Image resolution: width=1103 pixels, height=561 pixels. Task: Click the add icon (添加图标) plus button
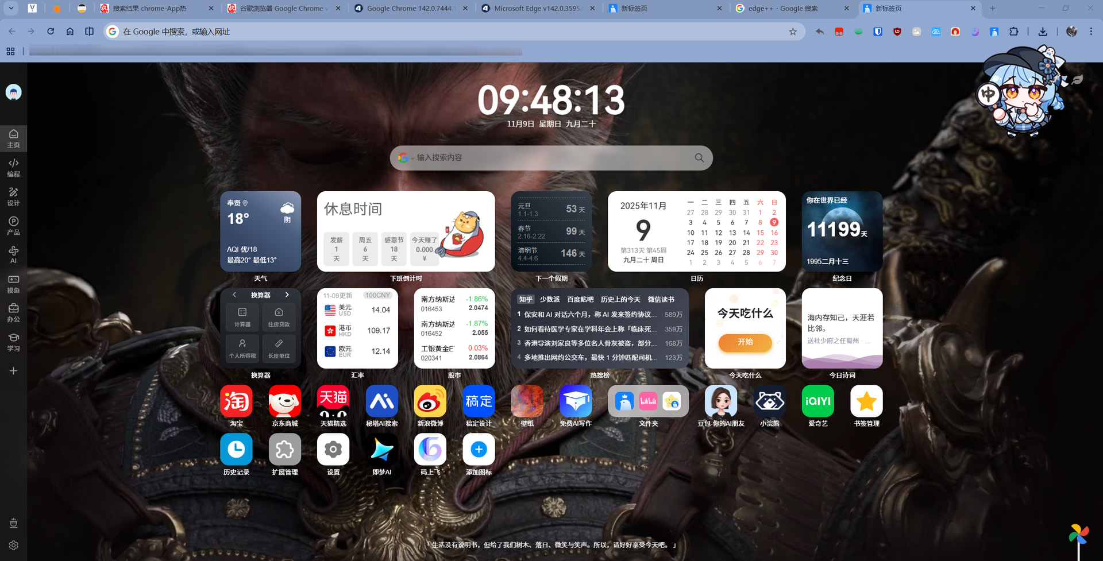click(479, 450)
